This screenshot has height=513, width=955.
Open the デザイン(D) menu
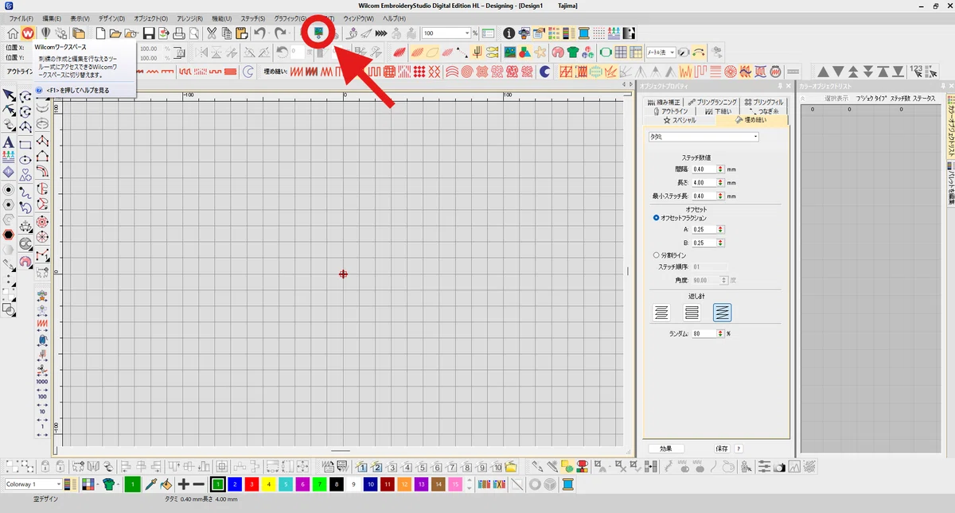coord(111,17)
